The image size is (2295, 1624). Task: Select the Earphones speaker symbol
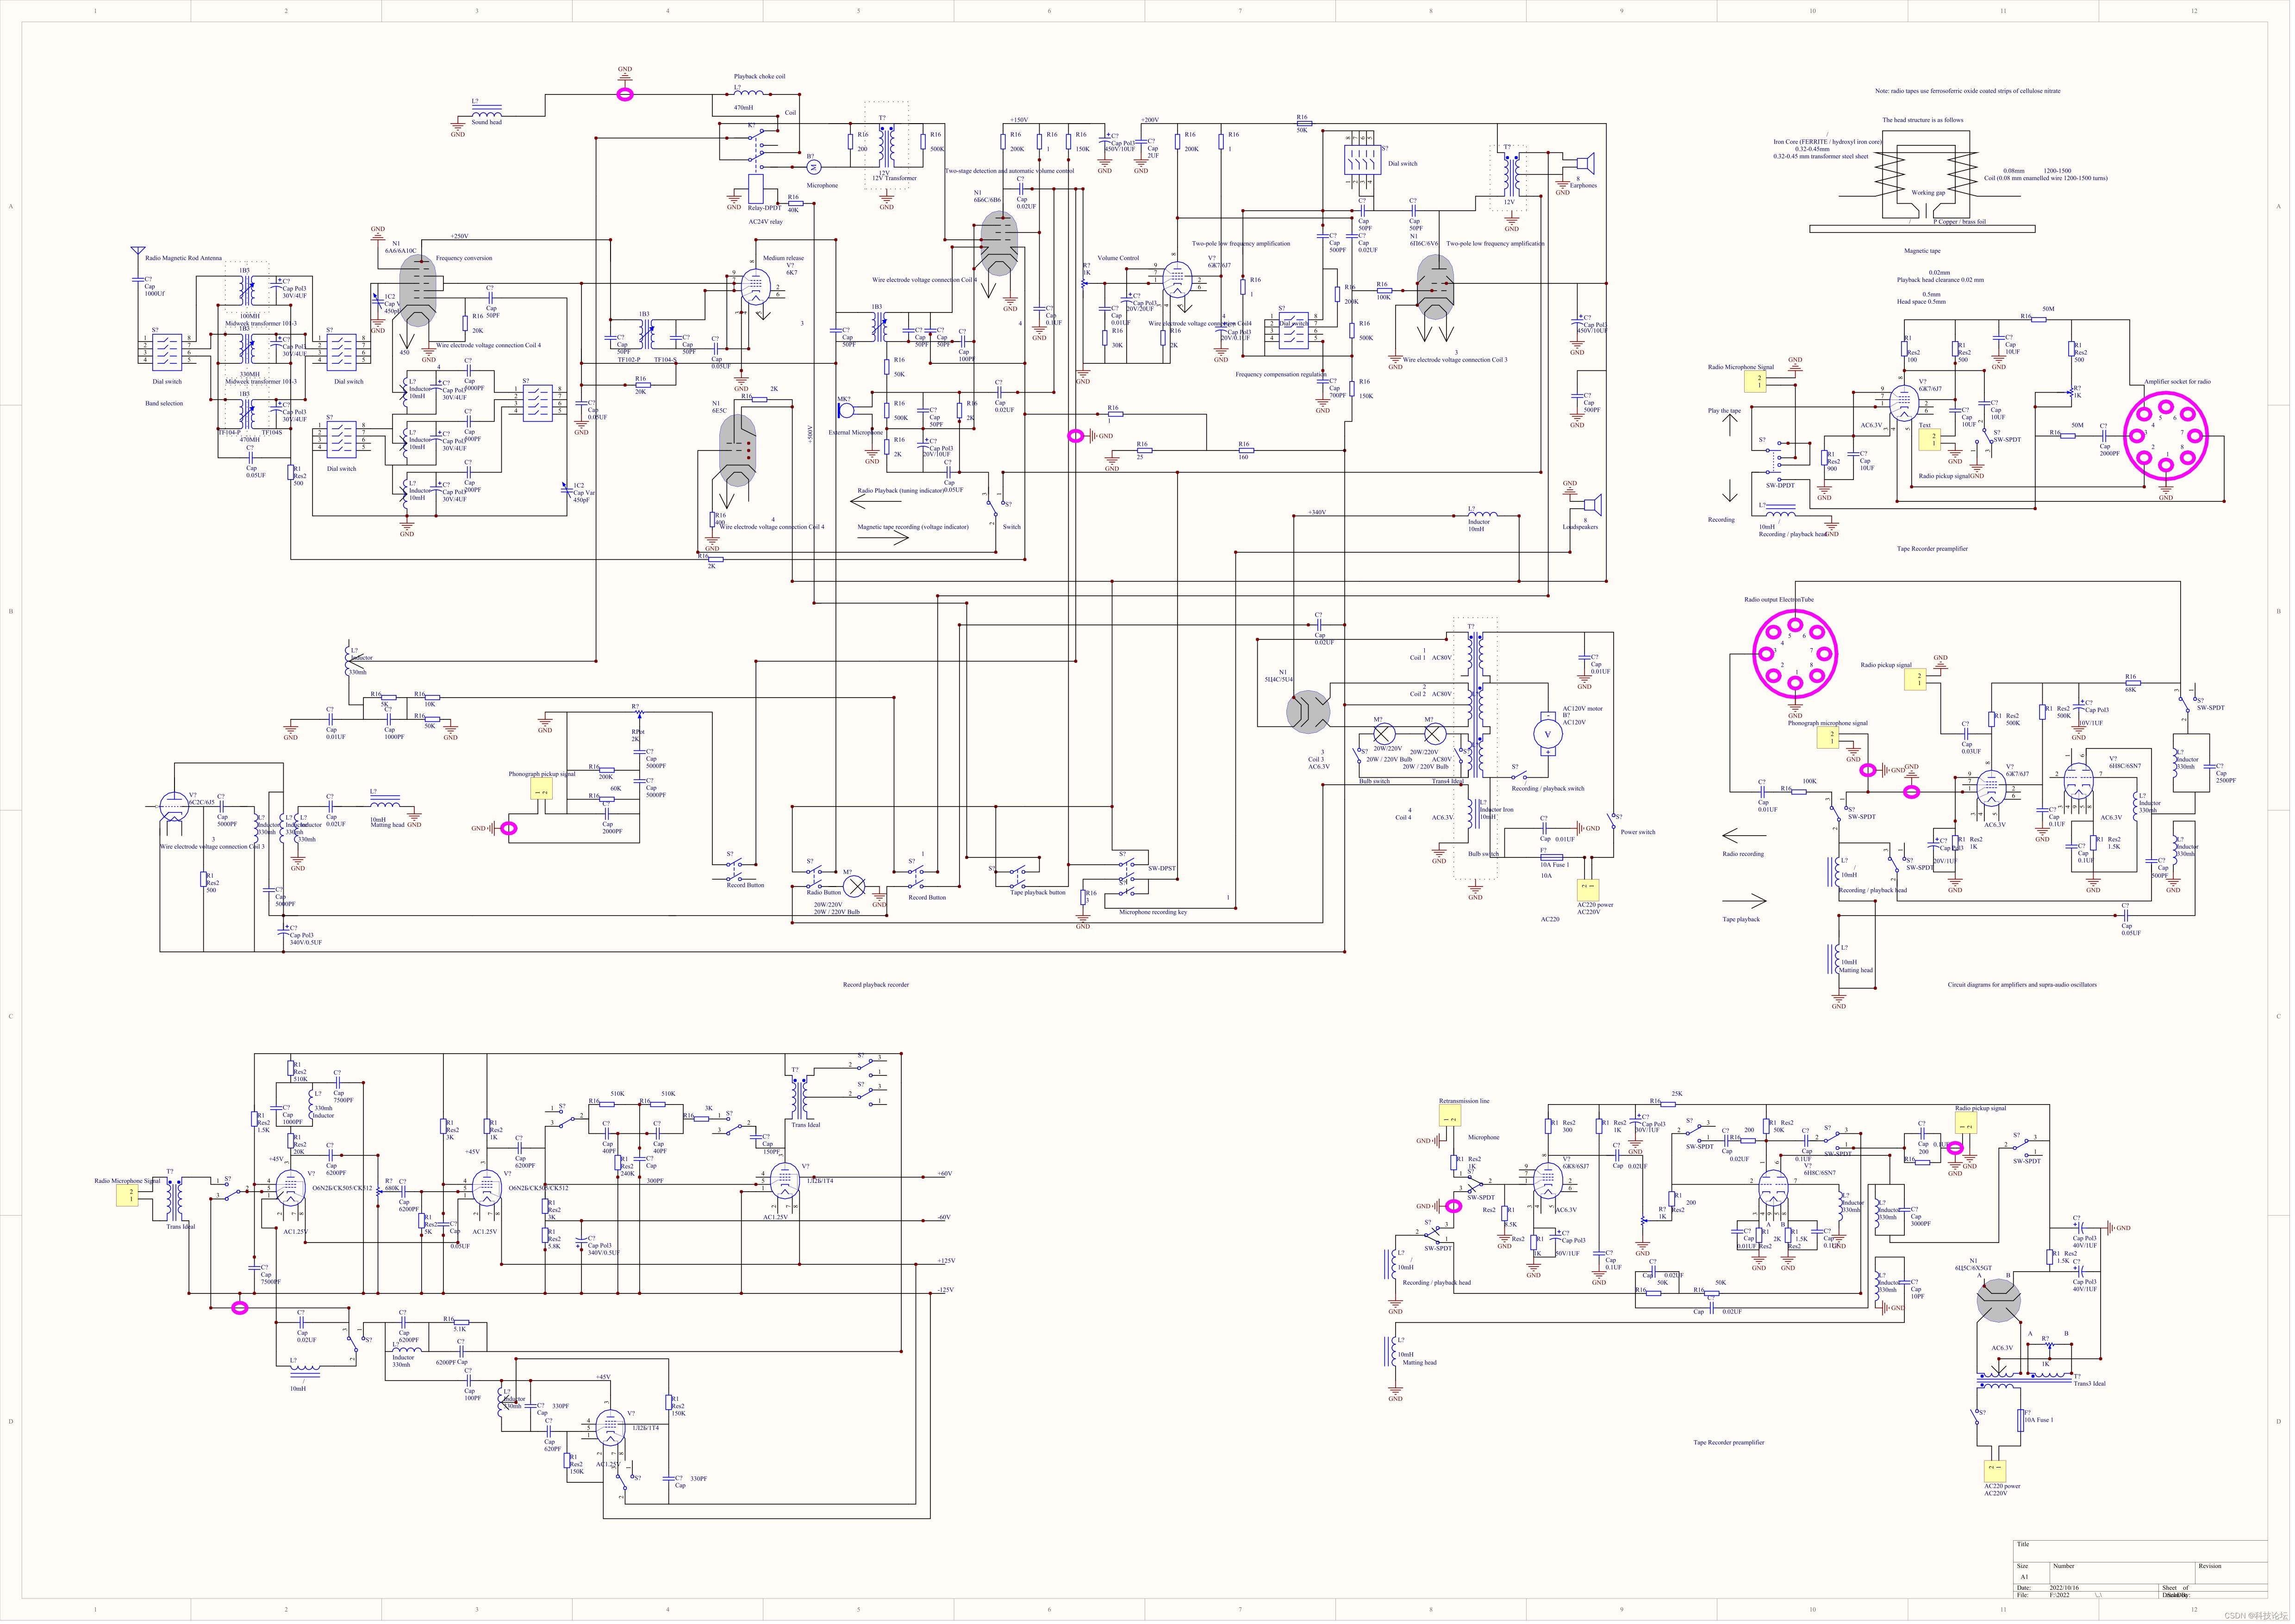coord(1586,164)
